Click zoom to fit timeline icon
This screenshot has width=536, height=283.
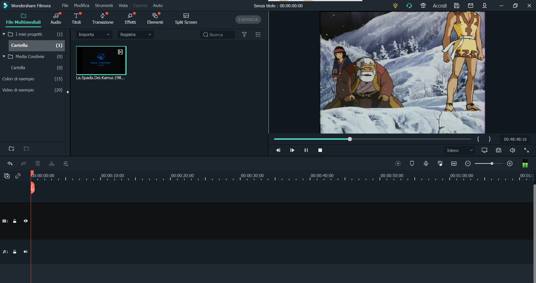[454, 164]
